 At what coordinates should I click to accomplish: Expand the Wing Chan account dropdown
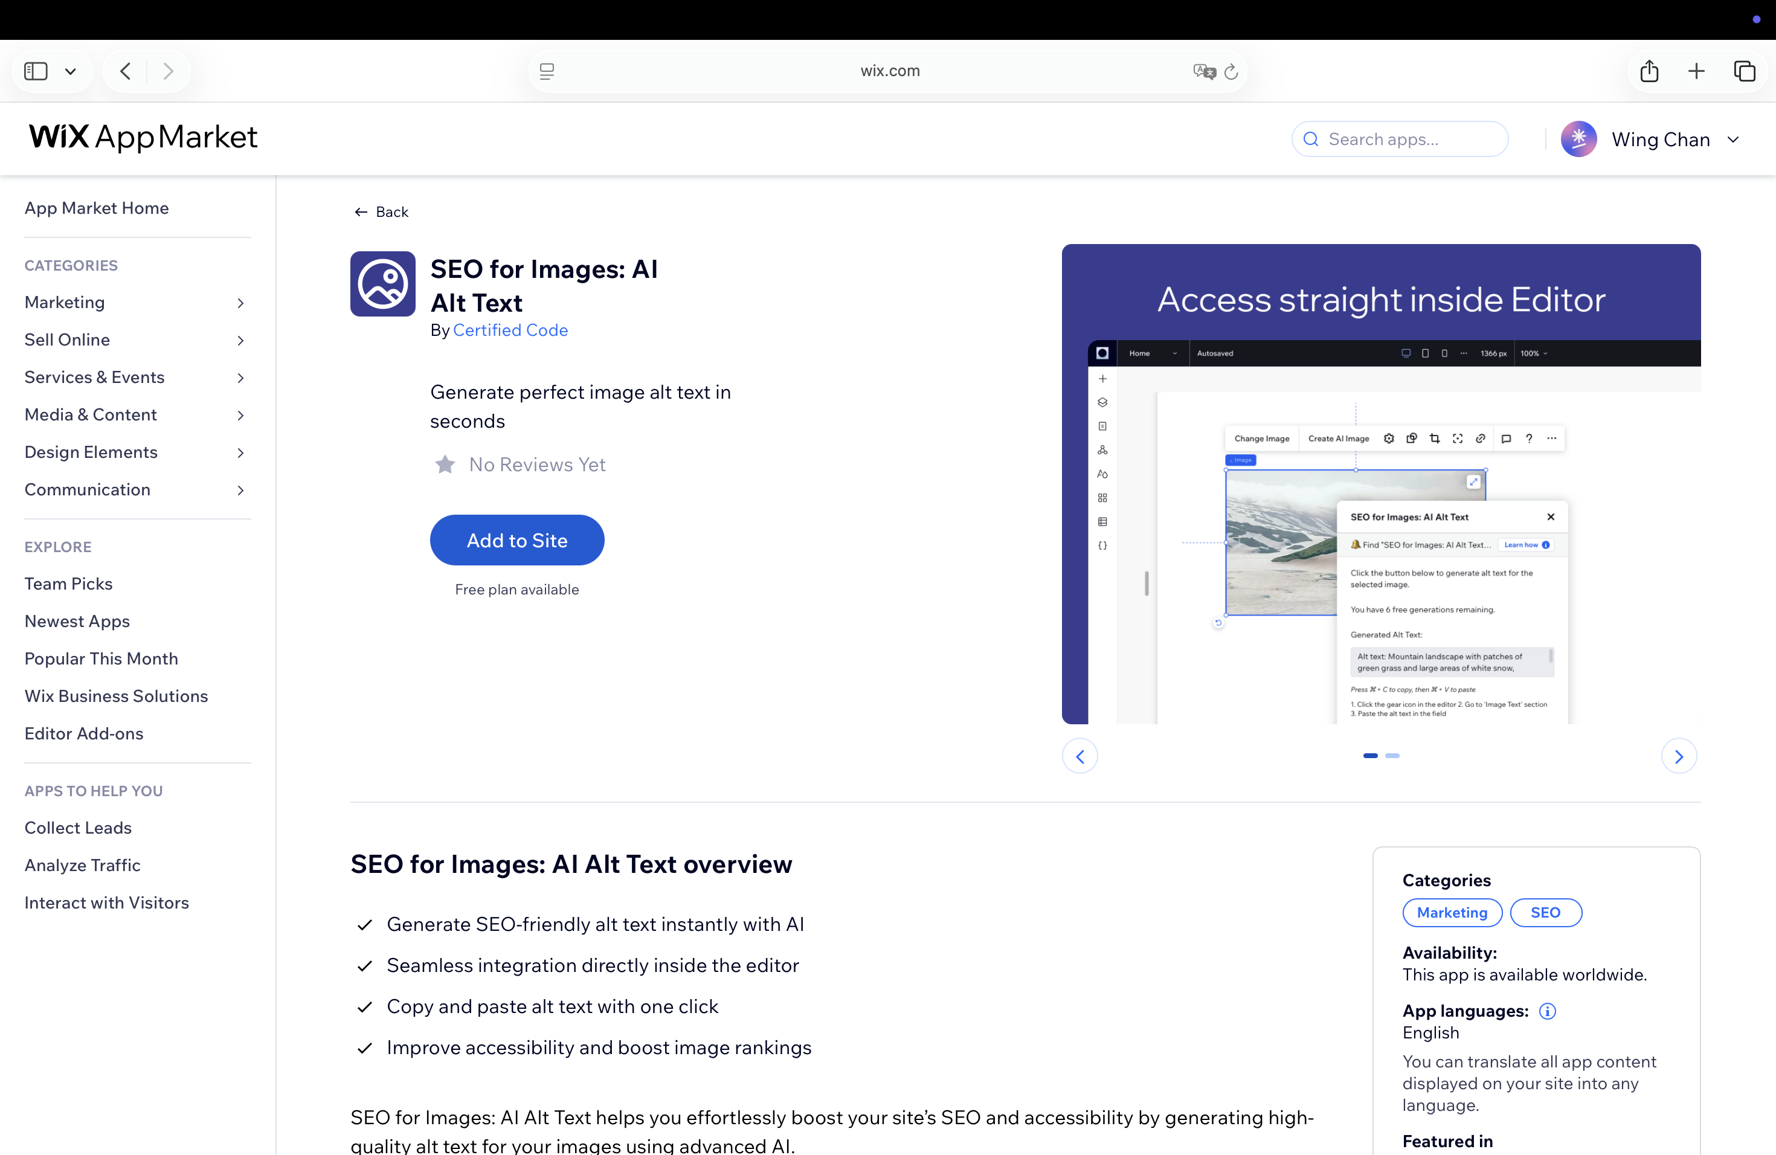pos(1734,140)
